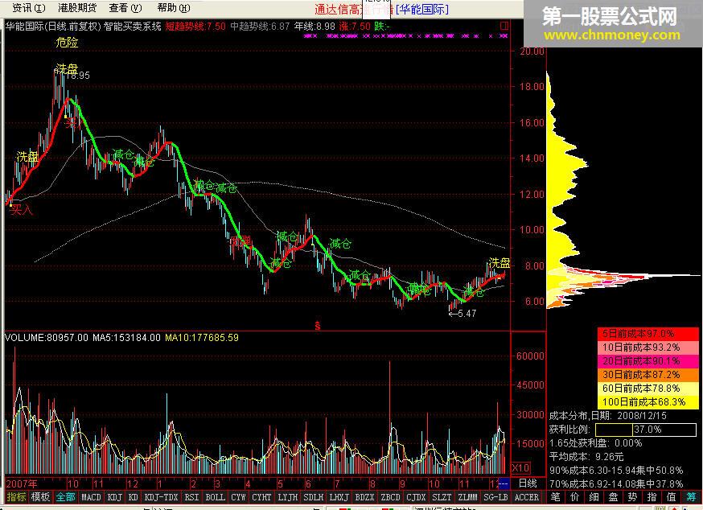703x510 pixels.
Task: Click the 5.47 low price marker
Action: coord(462,314)
